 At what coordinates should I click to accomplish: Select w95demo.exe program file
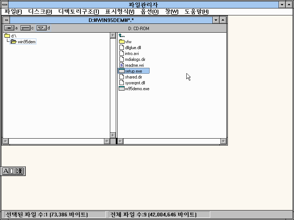pos(134,89)
